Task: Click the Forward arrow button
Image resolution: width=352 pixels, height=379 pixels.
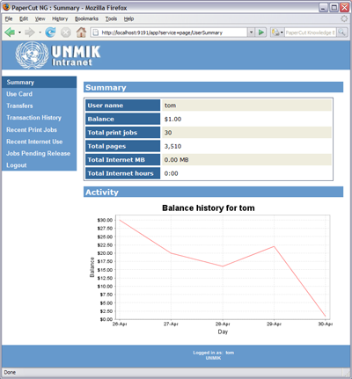Action: (29, 33)
